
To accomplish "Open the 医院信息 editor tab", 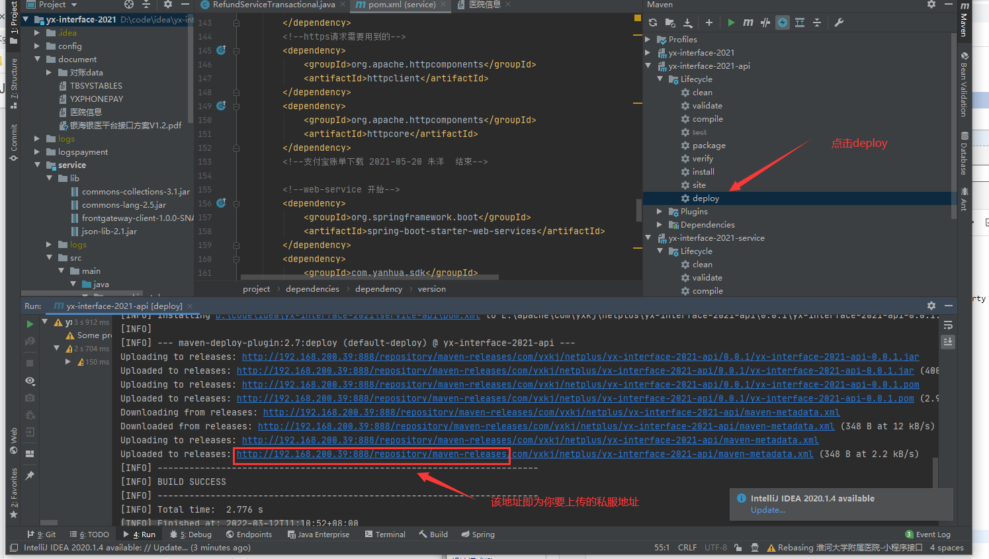I will pyautogui.click(x=484, y=5).
